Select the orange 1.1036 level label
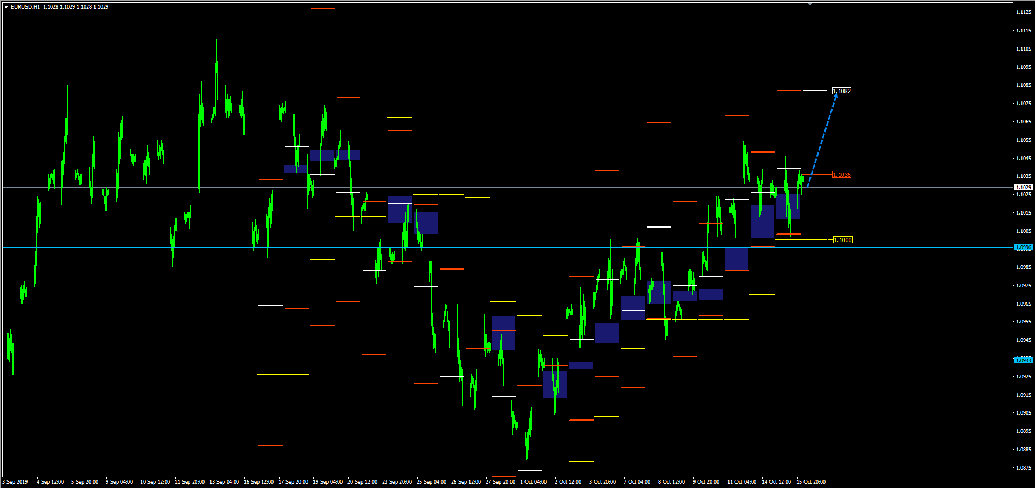 point(842,175)
